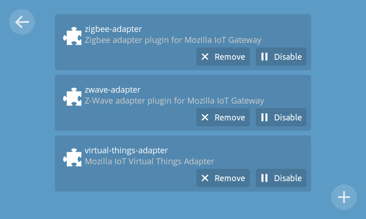Click the zigbee-adapter puzzle piece icon
Viewport: 366px width, 219px height.
72,36
